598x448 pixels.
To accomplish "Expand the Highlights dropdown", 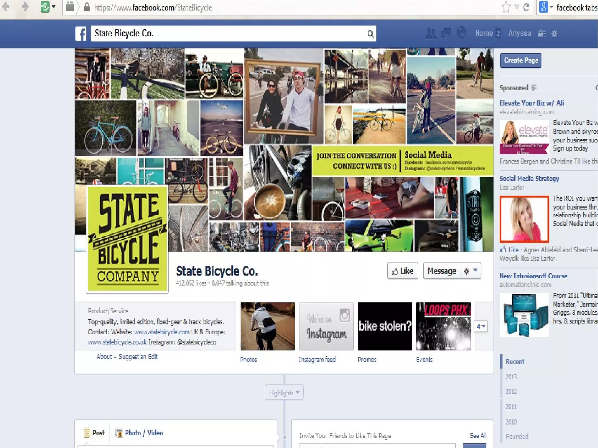I will pyautogui.click(x=284, y=393).
